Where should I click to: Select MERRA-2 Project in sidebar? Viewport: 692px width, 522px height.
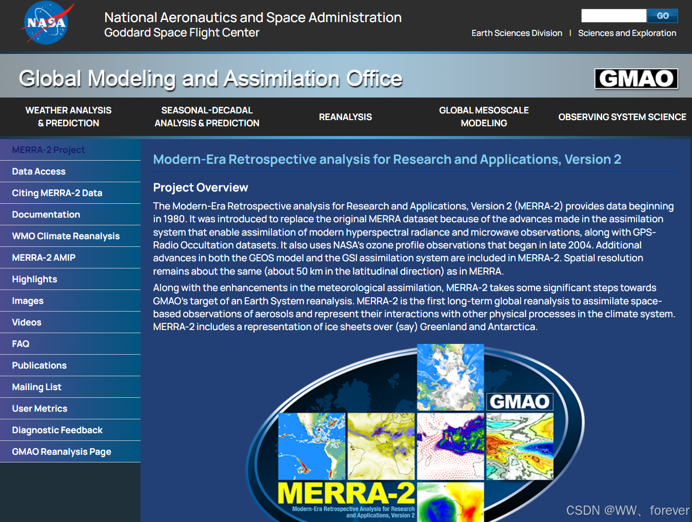(x=70, y=150)
